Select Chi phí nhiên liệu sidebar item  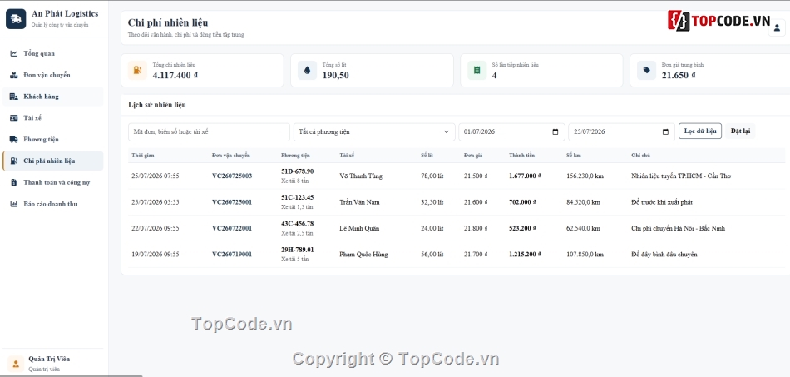[53, 161]
